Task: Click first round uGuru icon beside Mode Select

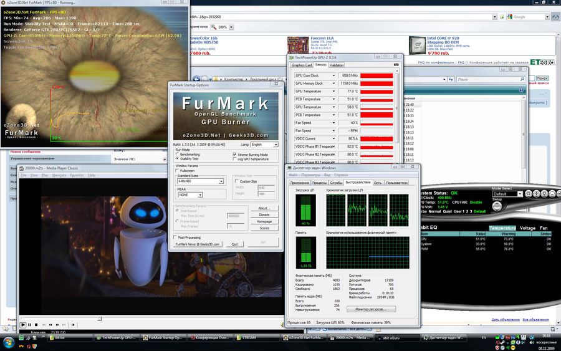Action: click(x=529, y=193)
